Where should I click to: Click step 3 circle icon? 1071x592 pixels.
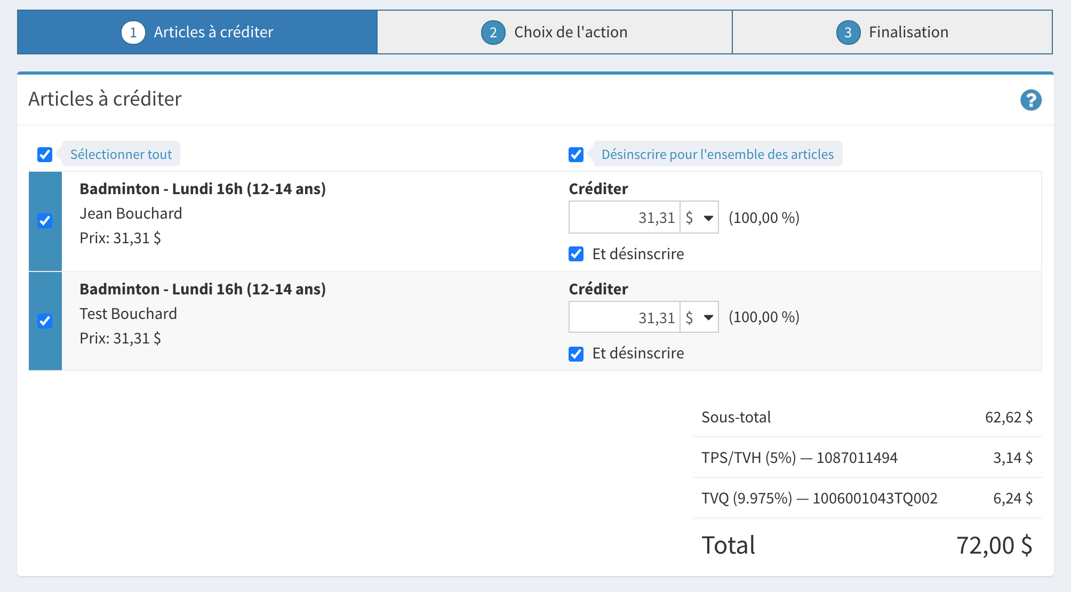point(848,33)
